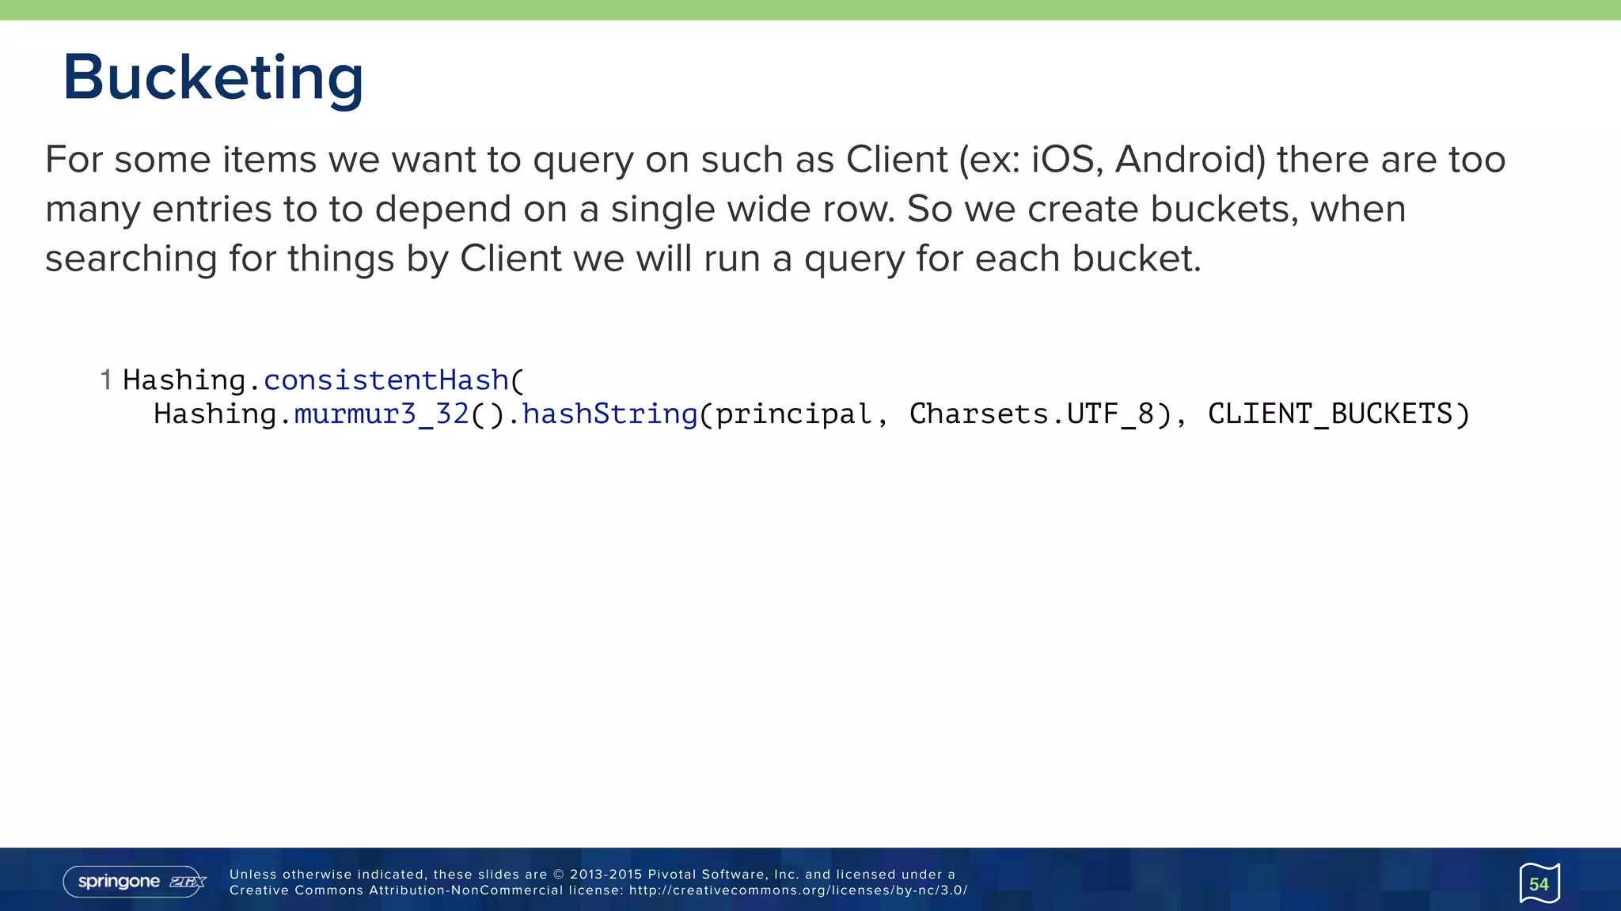Click the 'principal' parameter in code
Viewport: 1621px width, 911px height.
(794, 414)
